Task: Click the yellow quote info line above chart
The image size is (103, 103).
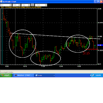Action: coord(21,7)
